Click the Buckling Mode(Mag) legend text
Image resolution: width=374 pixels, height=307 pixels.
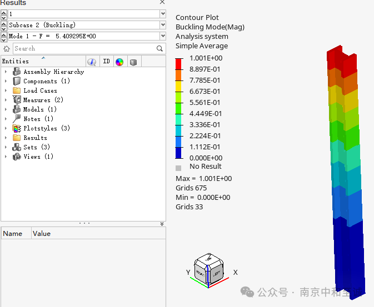[x=210, y=27]
